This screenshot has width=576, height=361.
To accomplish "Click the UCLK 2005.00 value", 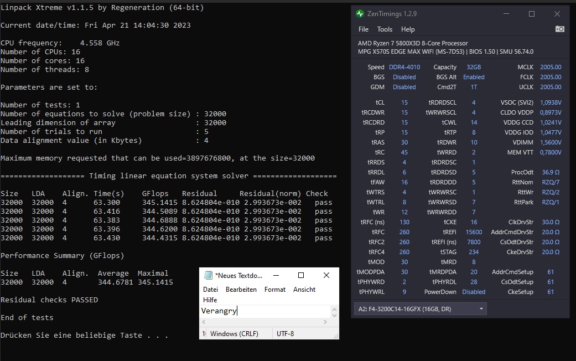I will pos(551,87).
